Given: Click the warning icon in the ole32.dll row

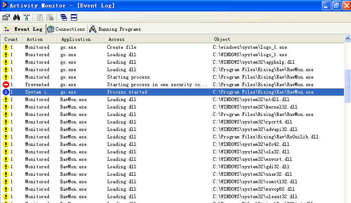Looking at the screenshot, I should click(x=6, y=152).
